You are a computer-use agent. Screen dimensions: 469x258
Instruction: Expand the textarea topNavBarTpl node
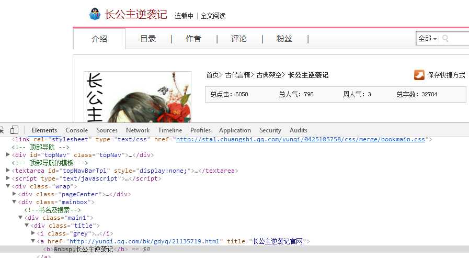(8, 170)
